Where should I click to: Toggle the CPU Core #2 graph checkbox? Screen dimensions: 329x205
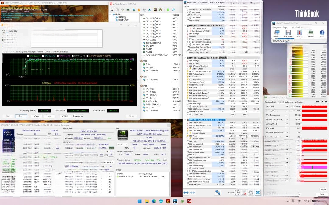[x=43, y=56]
